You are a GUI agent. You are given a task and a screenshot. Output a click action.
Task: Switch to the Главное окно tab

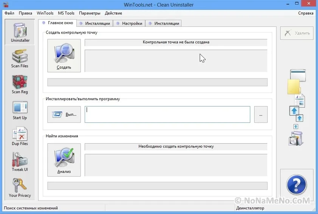[58, 23]
